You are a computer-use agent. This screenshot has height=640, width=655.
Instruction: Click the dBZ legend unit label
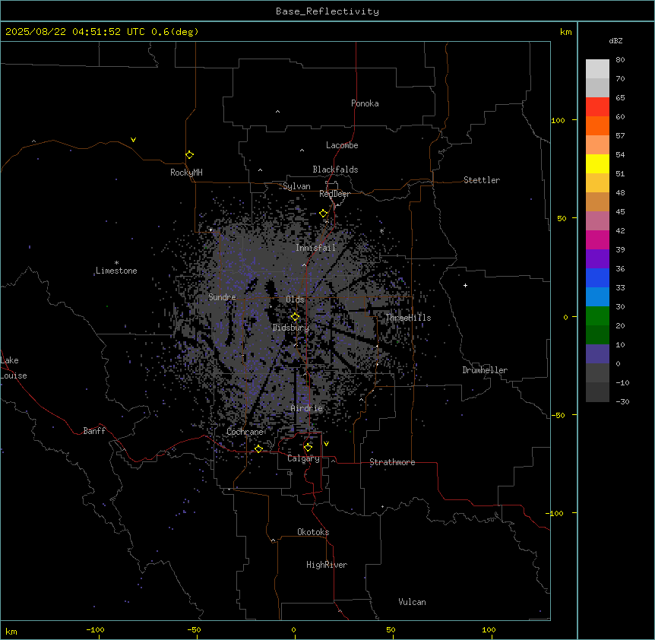(615, 41)
